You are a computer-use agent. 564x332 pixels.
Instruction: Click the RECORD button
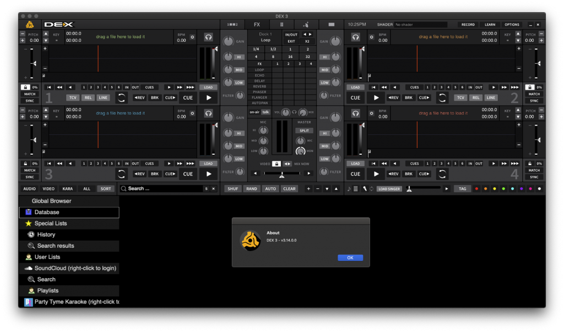[468, 24]
